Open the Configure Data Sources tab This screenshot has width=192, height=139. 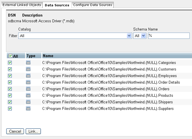pos(92,5)
